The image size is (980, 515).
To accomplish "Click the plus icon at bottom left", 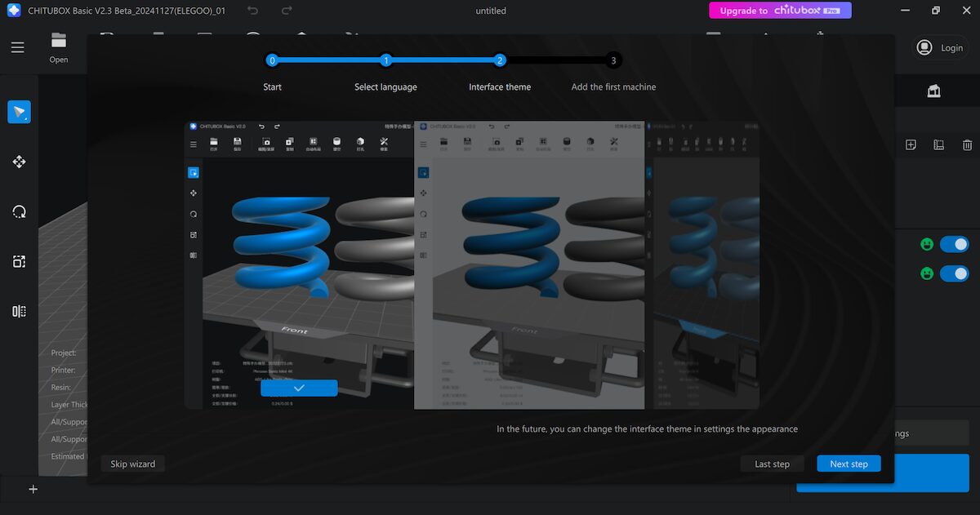I will [x=33, y=489].
